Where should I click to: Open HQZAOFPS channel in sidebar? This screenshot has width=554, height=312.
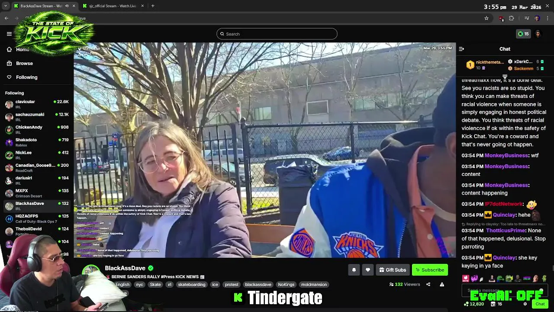[37, 218]
